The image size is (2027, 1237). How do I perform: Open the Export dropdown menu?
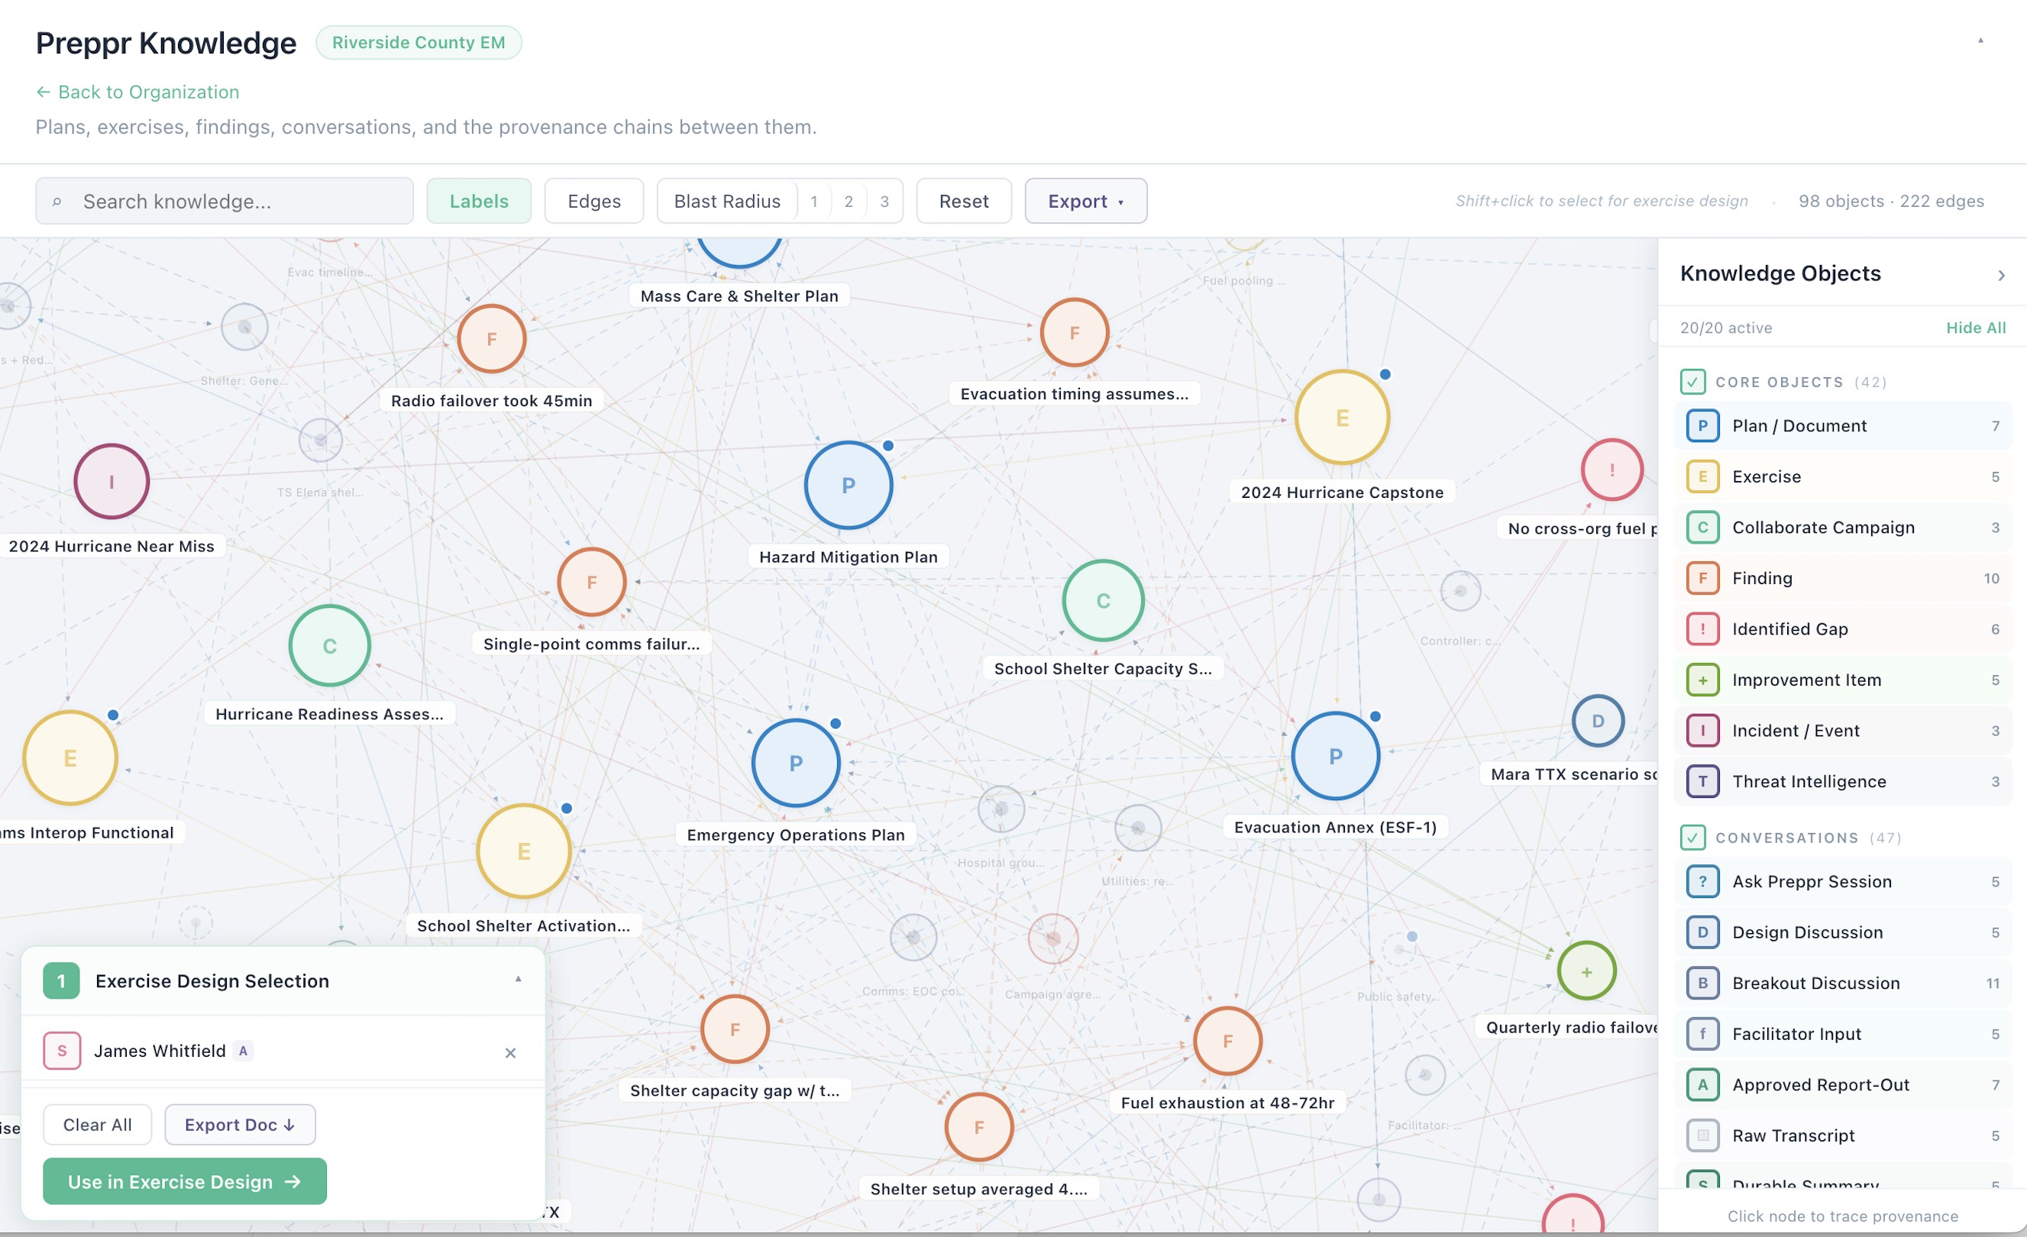point(1085,202)
